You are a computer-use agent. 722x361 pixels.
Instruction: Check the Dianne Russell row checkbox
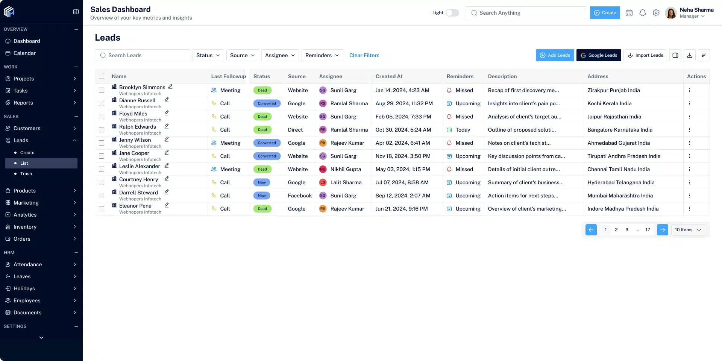[x=102, y=103]
